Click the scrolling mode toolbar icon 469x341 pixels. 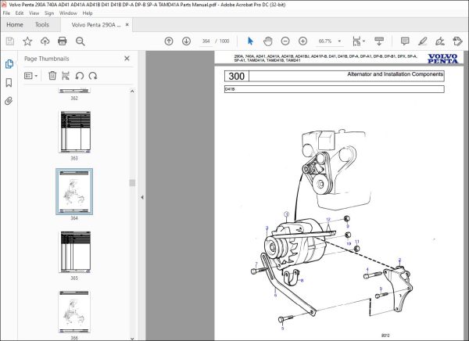click(379, 41)
